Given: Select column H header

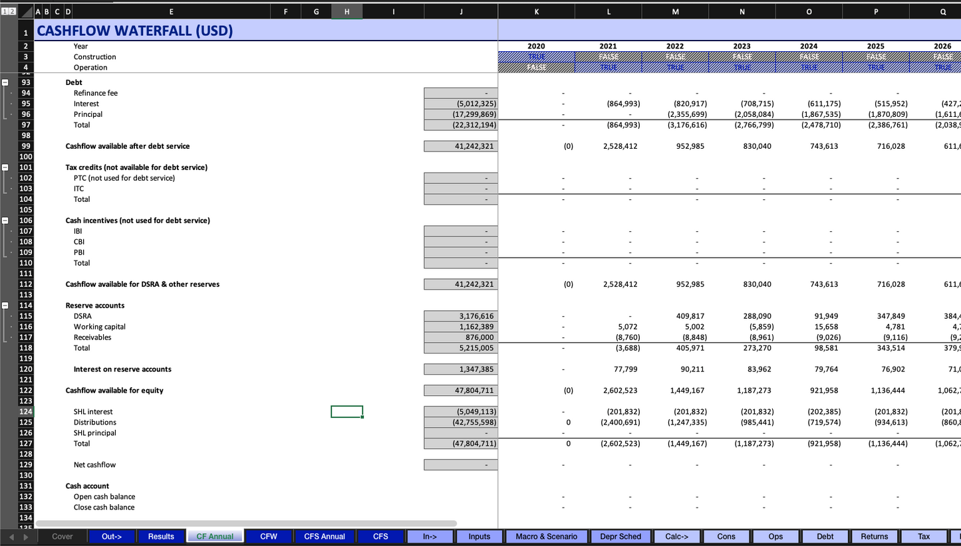Looking at the screenshot, I should [x=346, y=11].
